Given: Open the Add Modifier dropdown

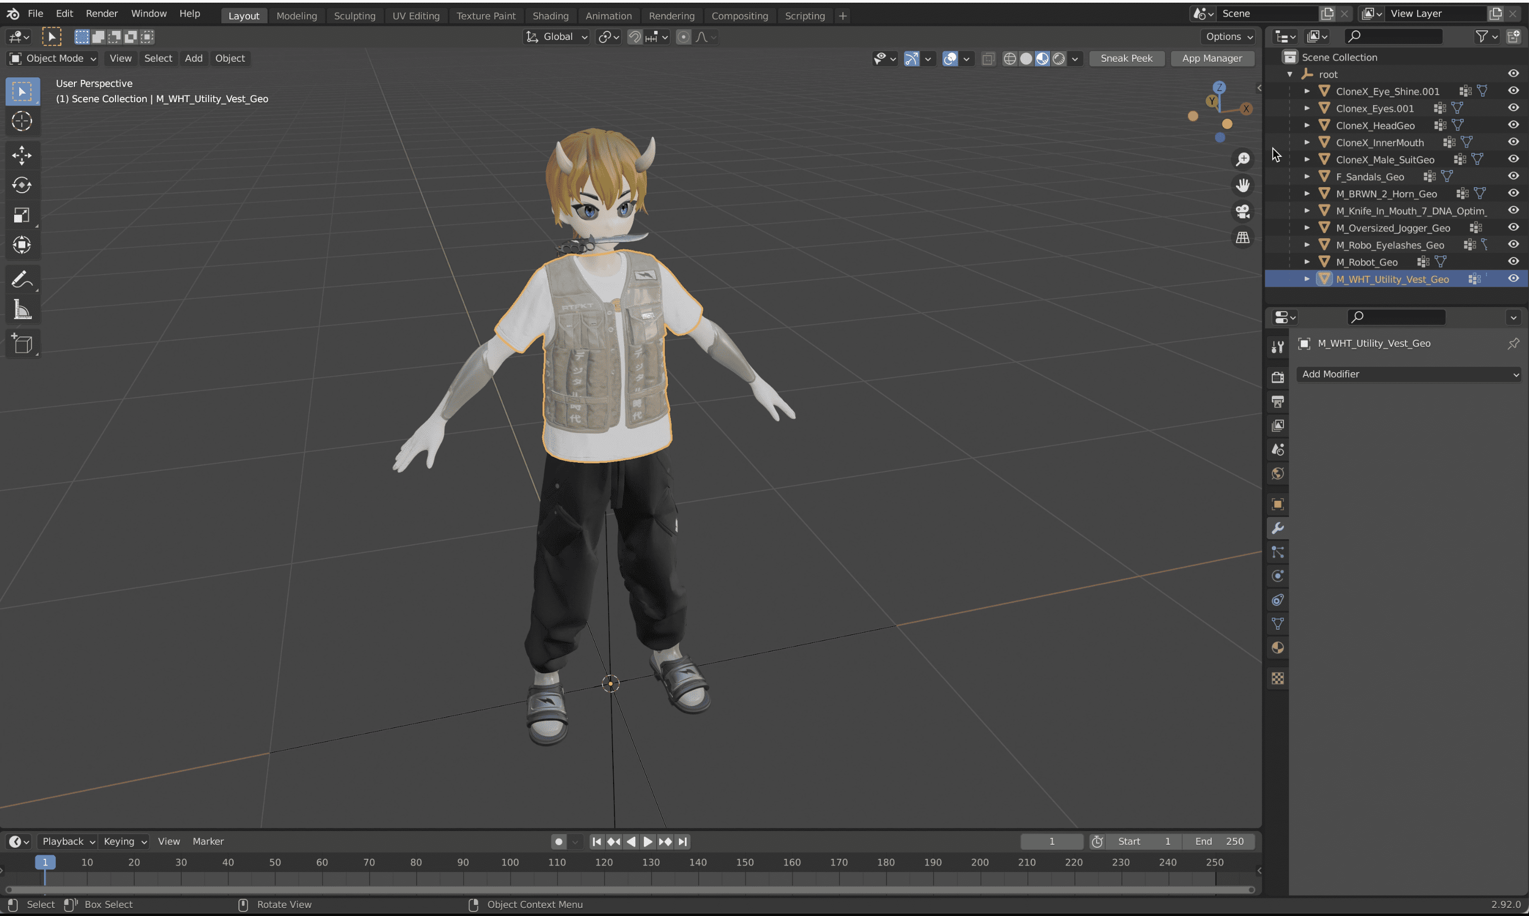Looking at the screenshot, I should coord(1409,374).
